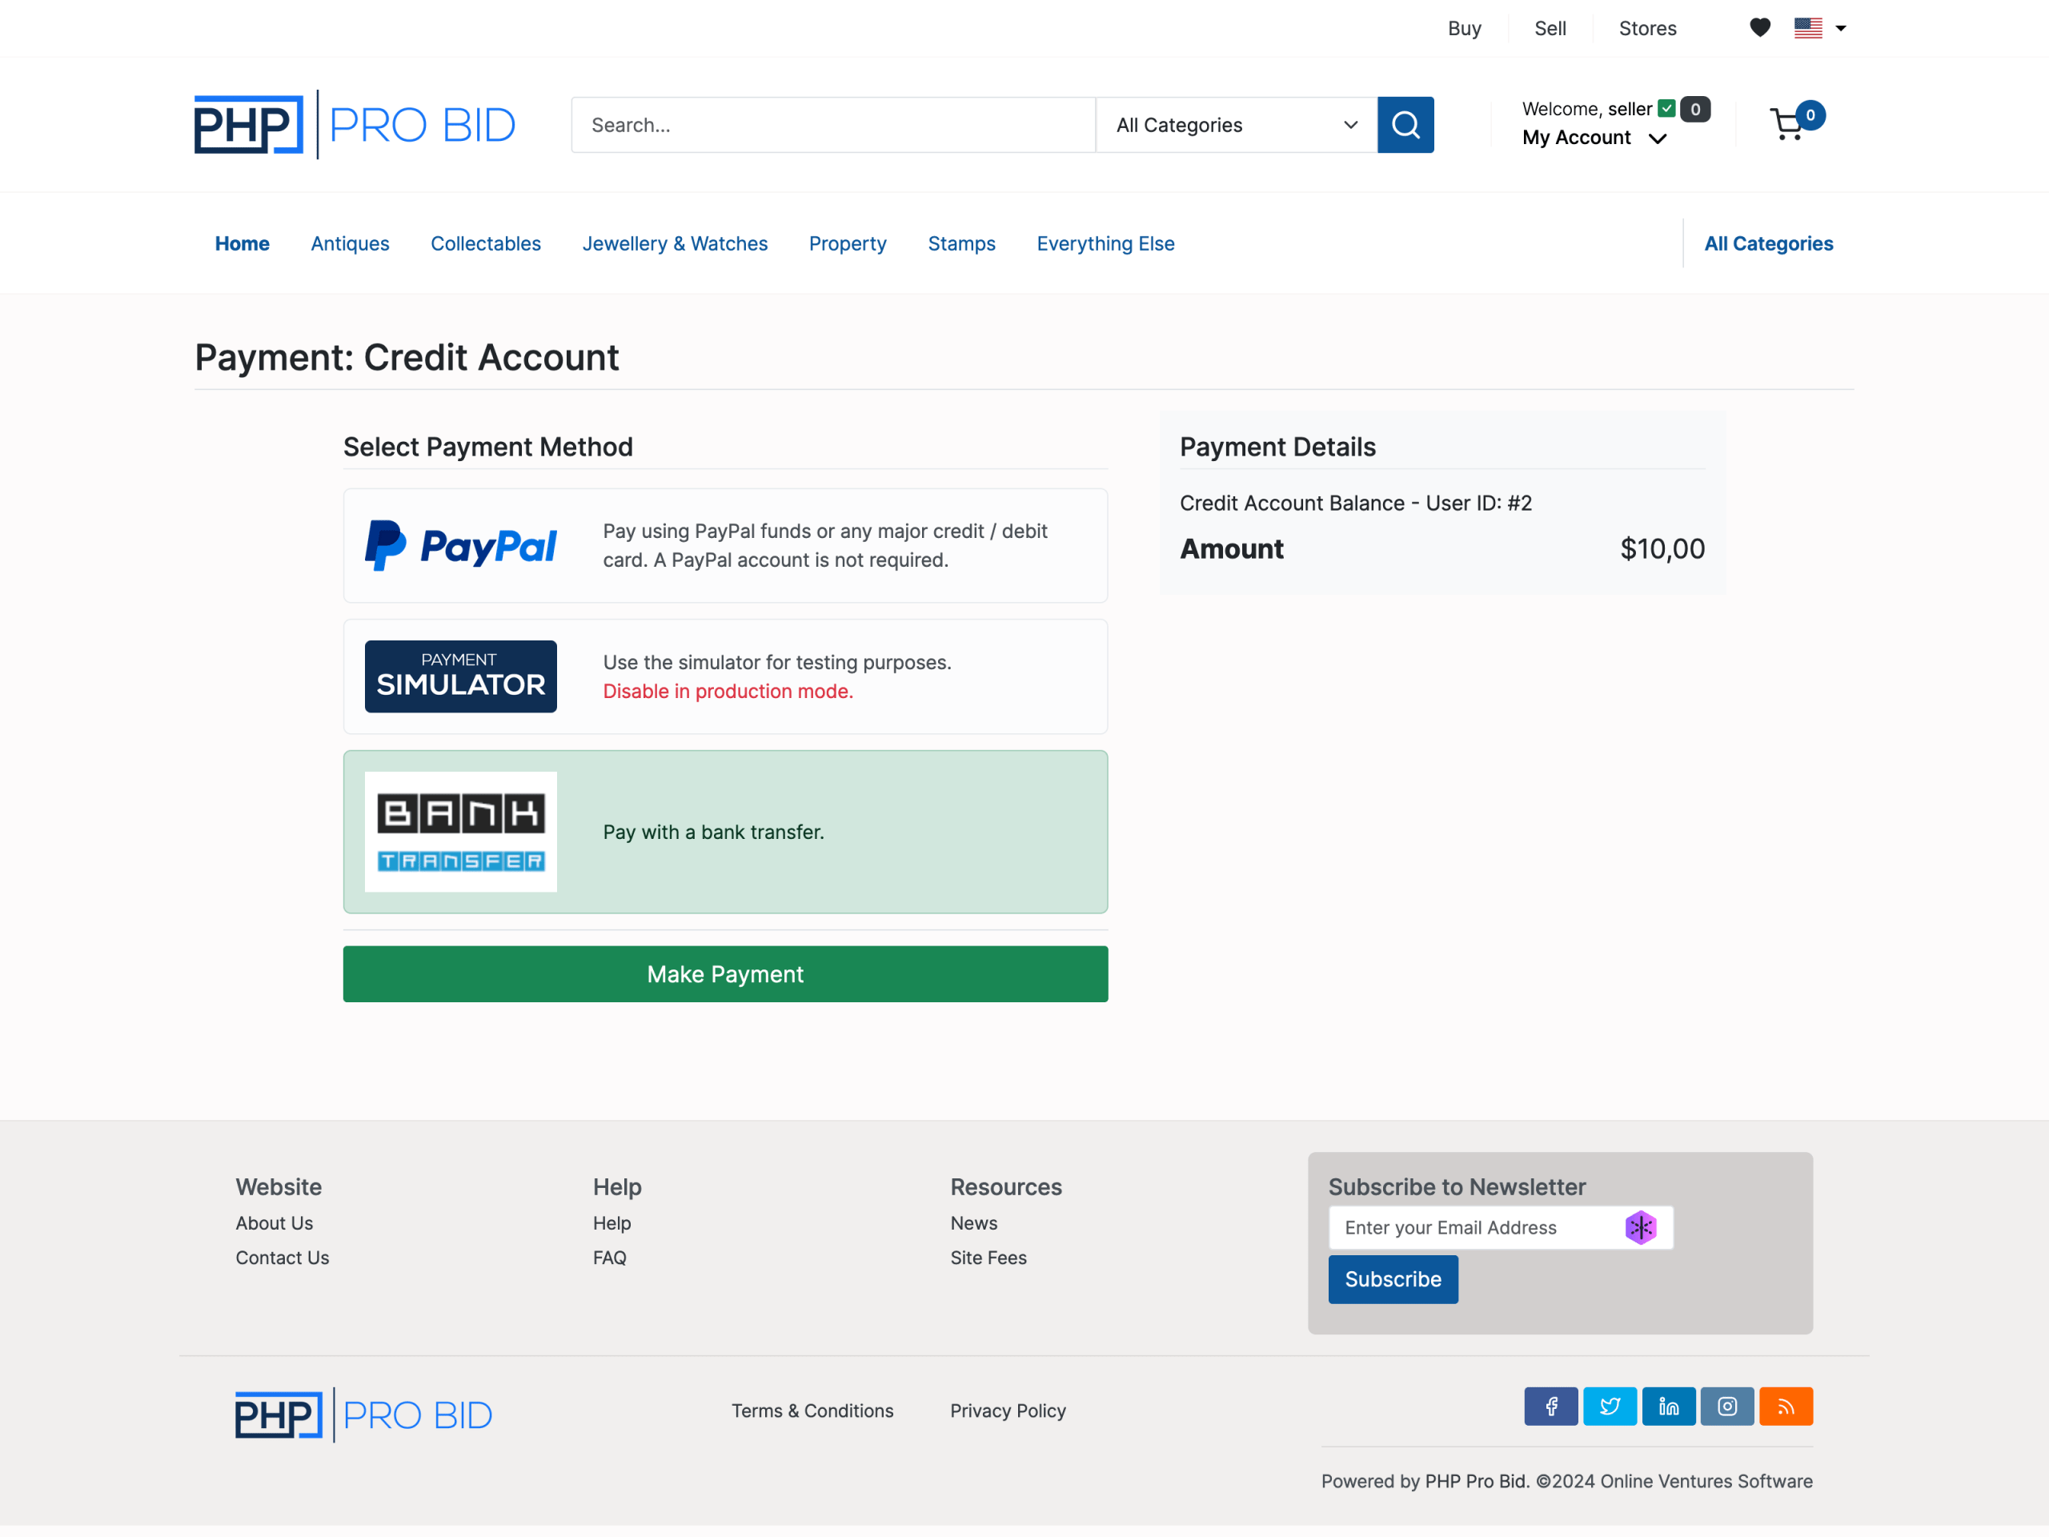Screen dimensions: 2049x1537
Task: Select the PayPal payment method
Action: pos(725,546)
